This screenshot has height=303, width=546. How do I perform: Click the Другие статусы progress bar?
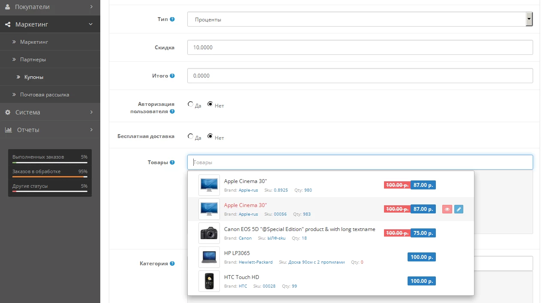tap(50, 191)
